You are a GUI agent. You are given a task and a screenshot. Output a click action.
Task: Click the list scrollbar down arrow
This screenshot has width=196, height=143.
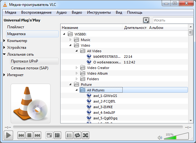(x=191, y=121)
